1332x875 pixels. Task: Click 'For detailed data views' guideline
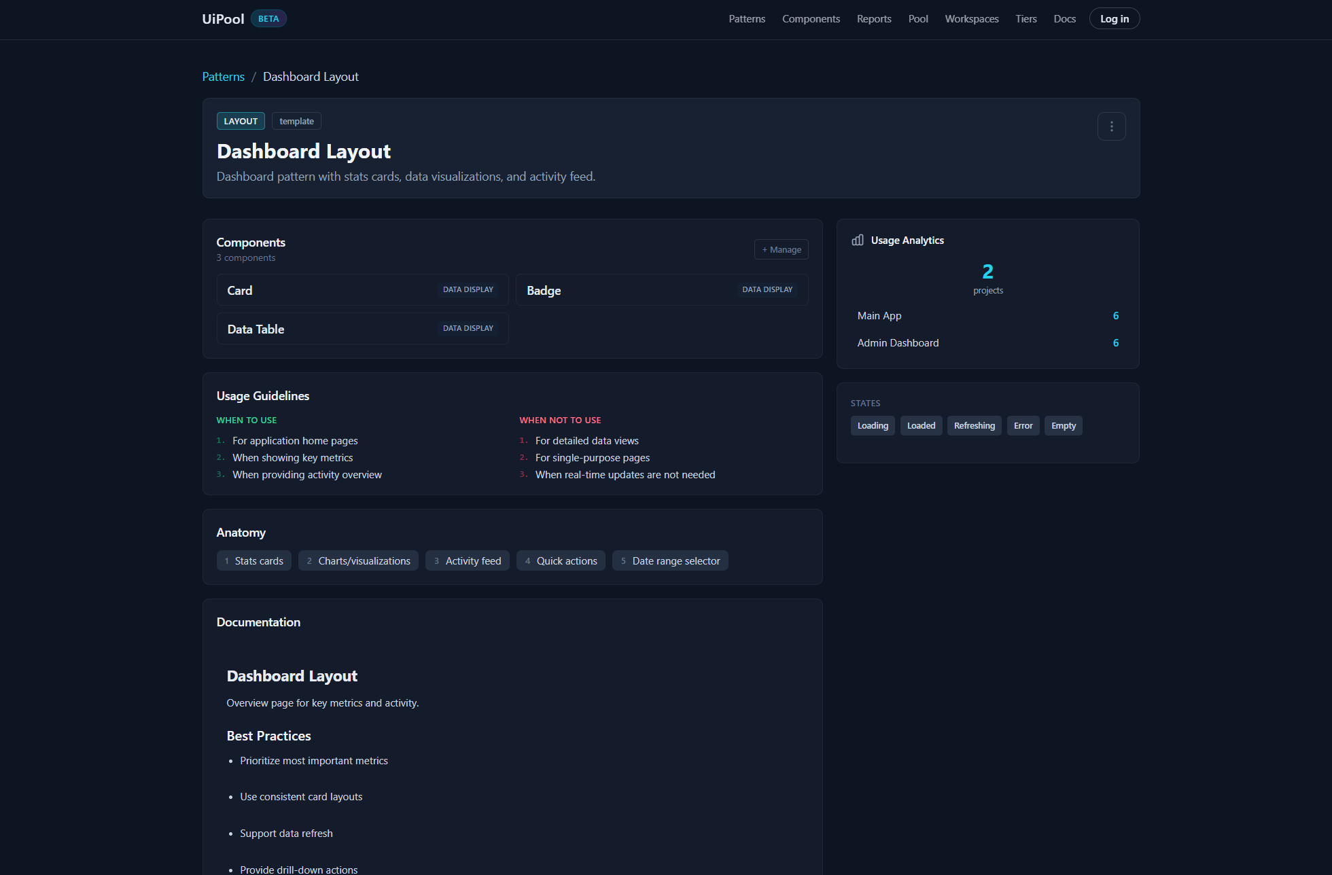click(587, 441)
